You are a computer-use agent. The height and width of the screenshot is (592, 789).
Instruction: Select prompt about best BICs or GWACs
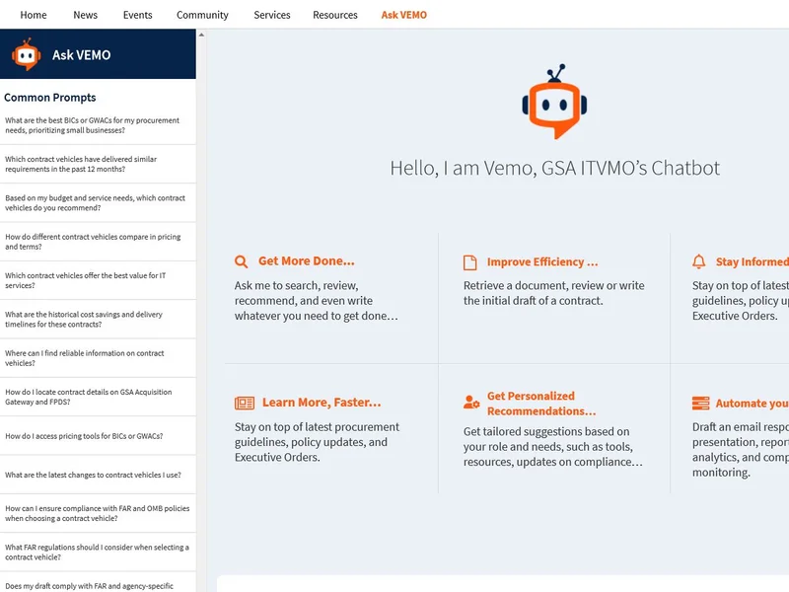pos(98,125)
